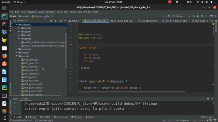The width and height of the screenshot is (218, 122).
Task: Open the CLion icon in the Ubuntu dock
Action: click(4, 16)
